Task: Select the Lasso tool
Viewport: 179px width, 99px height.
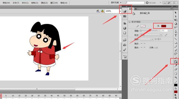Action: (x=176, y=27)
